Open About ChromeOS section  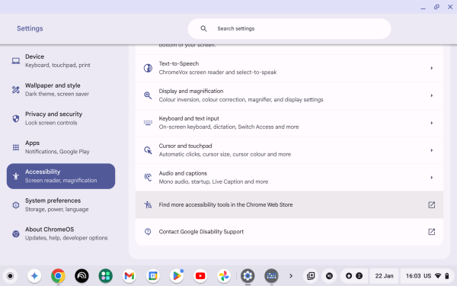(61, 233)
